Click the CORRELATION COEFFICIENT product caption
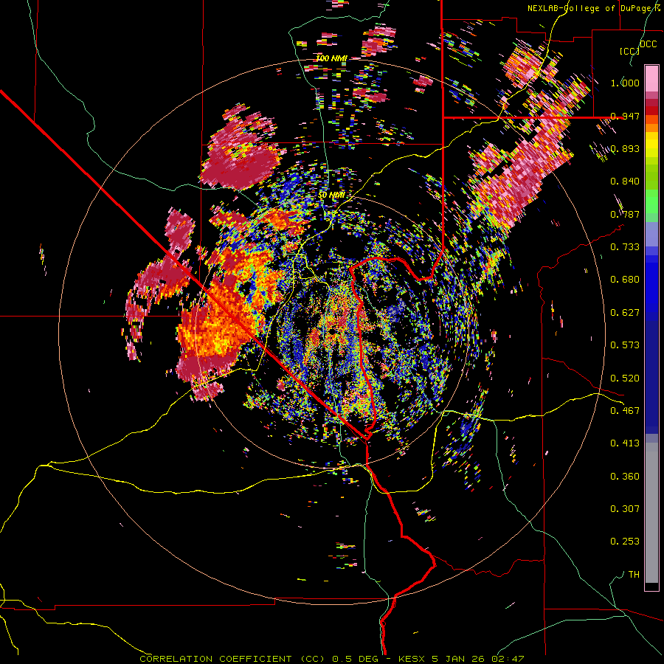This screenshot has height=664, width=664. coord(232,659)
